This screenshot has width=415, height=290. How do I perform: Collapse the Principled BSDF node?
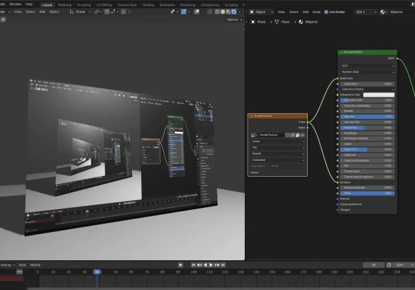(342, 52)
